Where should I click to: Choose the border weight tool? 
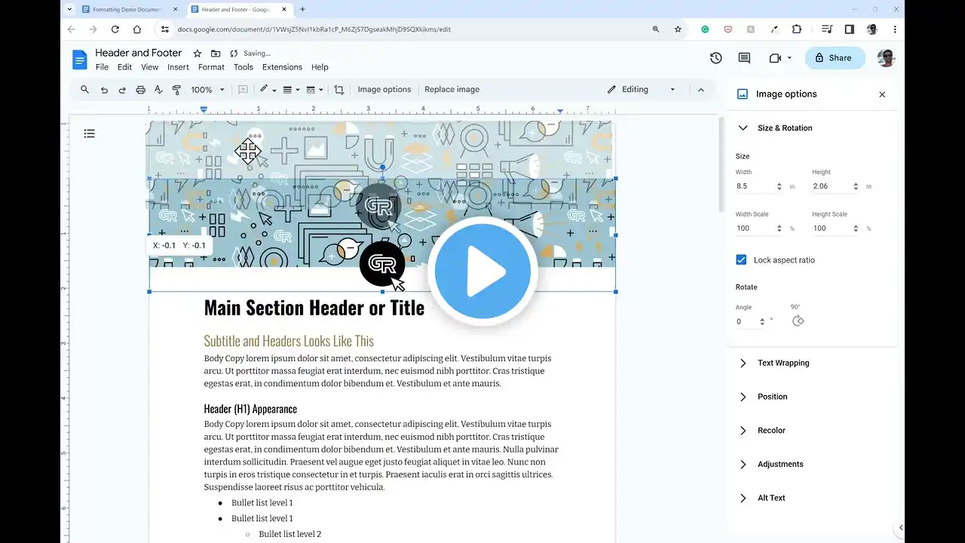(x=290, y=90)
